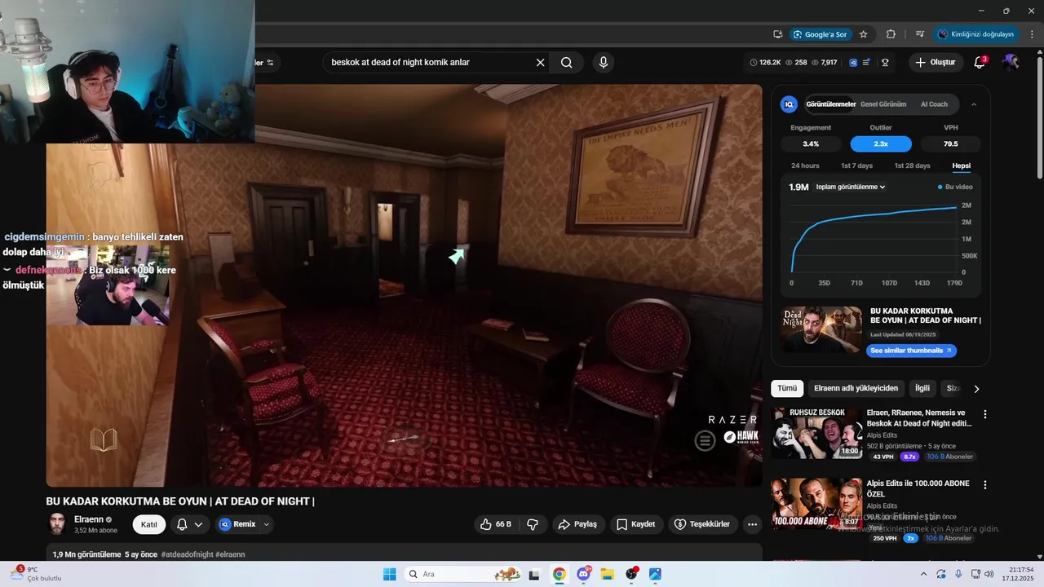The image size is (1044, 587).
Task: Open the Ruhsuz Beskok video thumbnail
Action: [816, 434]
